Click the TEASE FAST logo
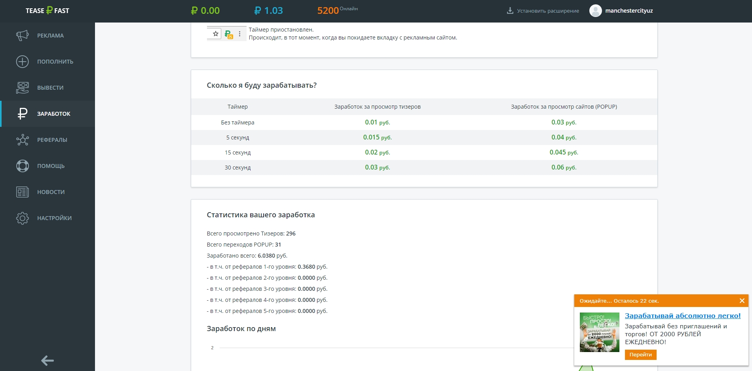This screenshot has width=752, height=371. click(47, 11)
